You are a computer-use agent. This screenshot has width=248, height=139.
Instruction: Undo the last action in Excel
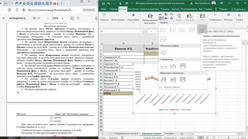(x=108, y=3)
